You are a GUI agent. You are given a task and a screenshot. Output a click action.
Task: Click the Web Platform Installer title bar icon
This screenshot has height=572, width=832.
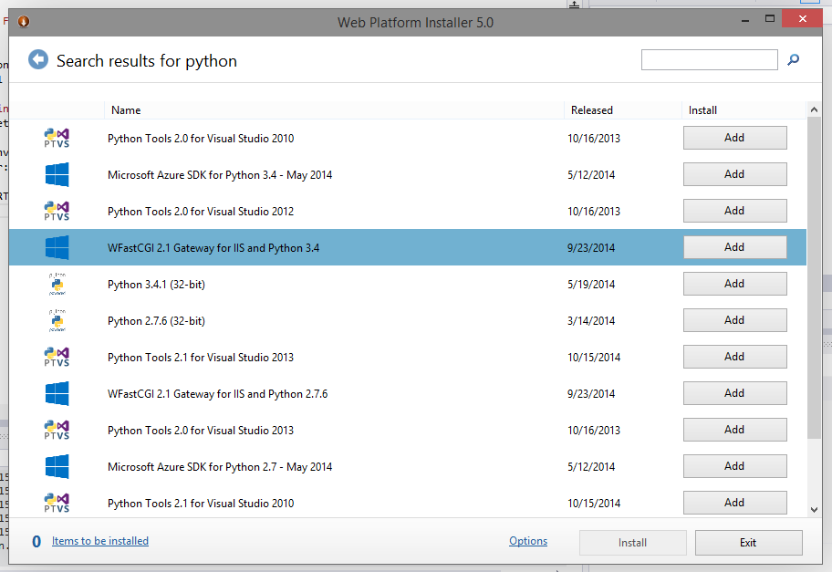tap(24, 21)
